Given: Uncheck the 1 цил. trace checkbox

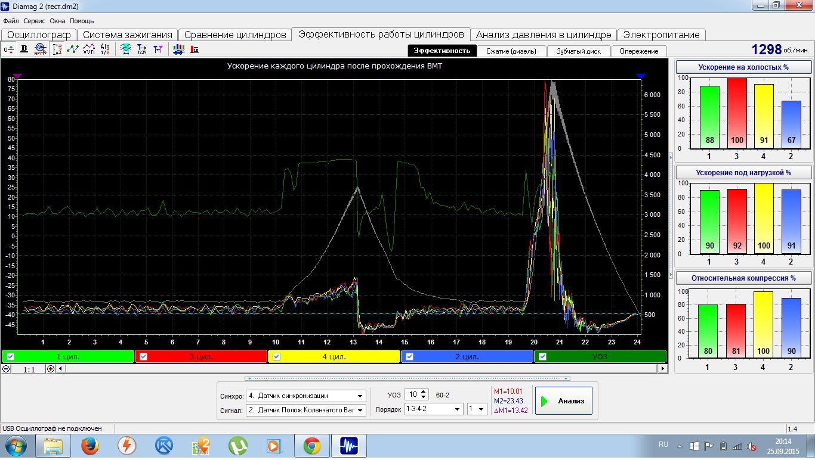Looking at the screenshot, I should point(10,356).
